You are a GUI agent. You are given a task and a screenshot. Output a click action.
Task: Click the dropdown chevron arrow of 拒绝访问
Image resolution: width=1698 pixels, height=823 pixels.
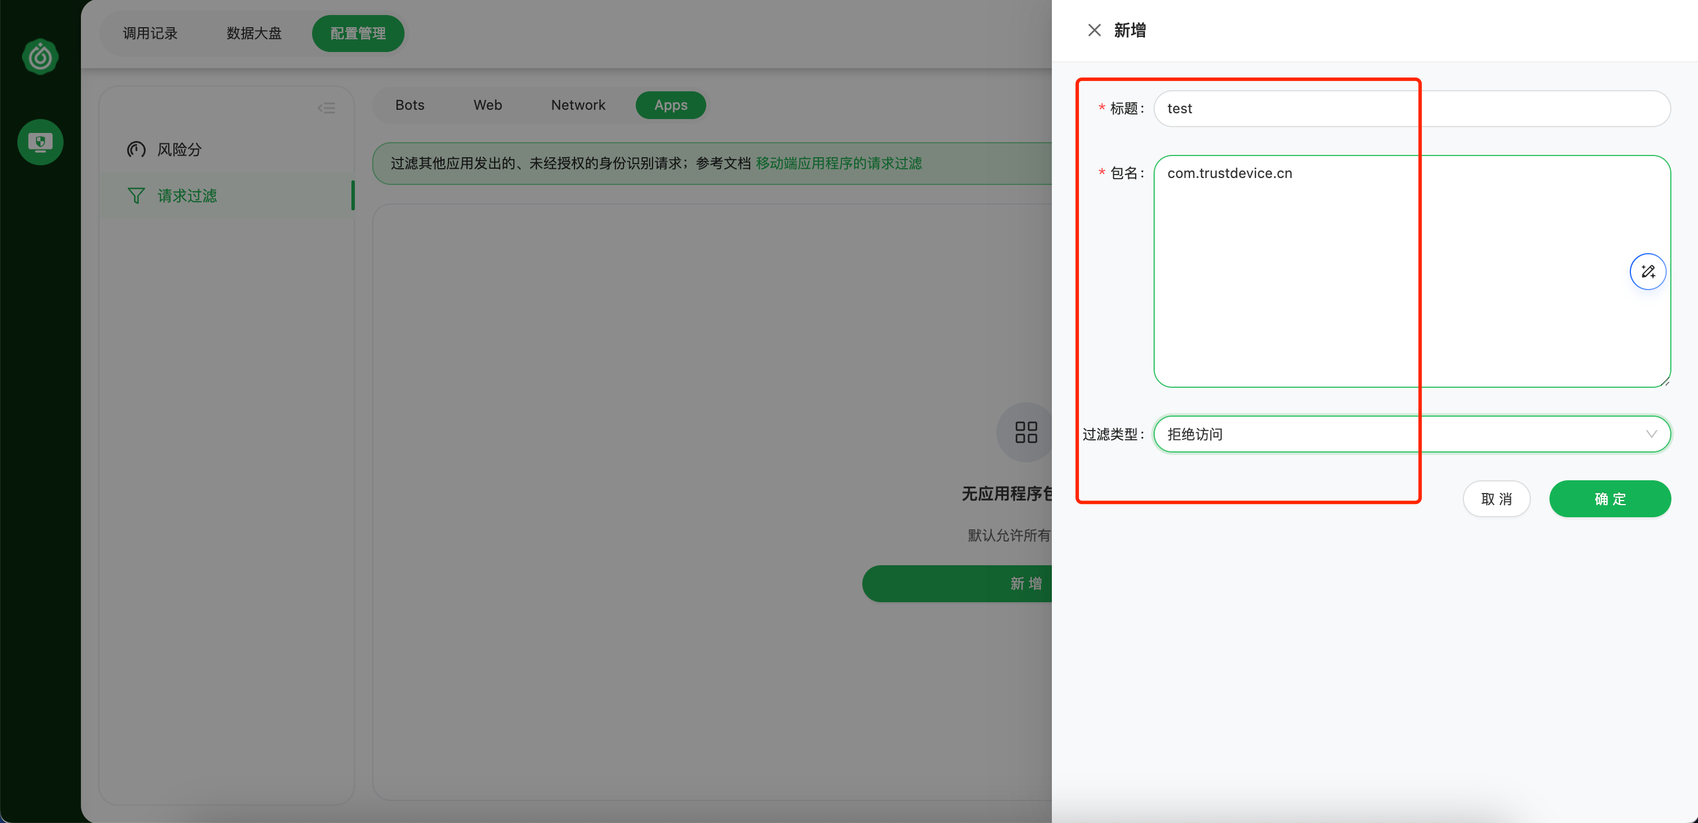click(x=1651, y=434)
